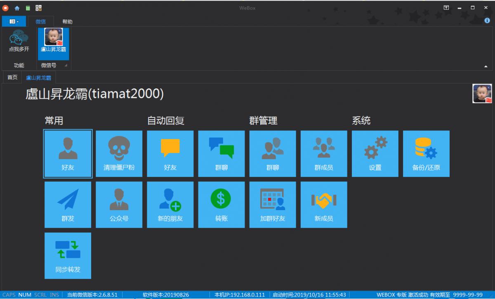Click the home icon in title bar
The height and width of the screenshot is (299, 495).
[17, 8]
